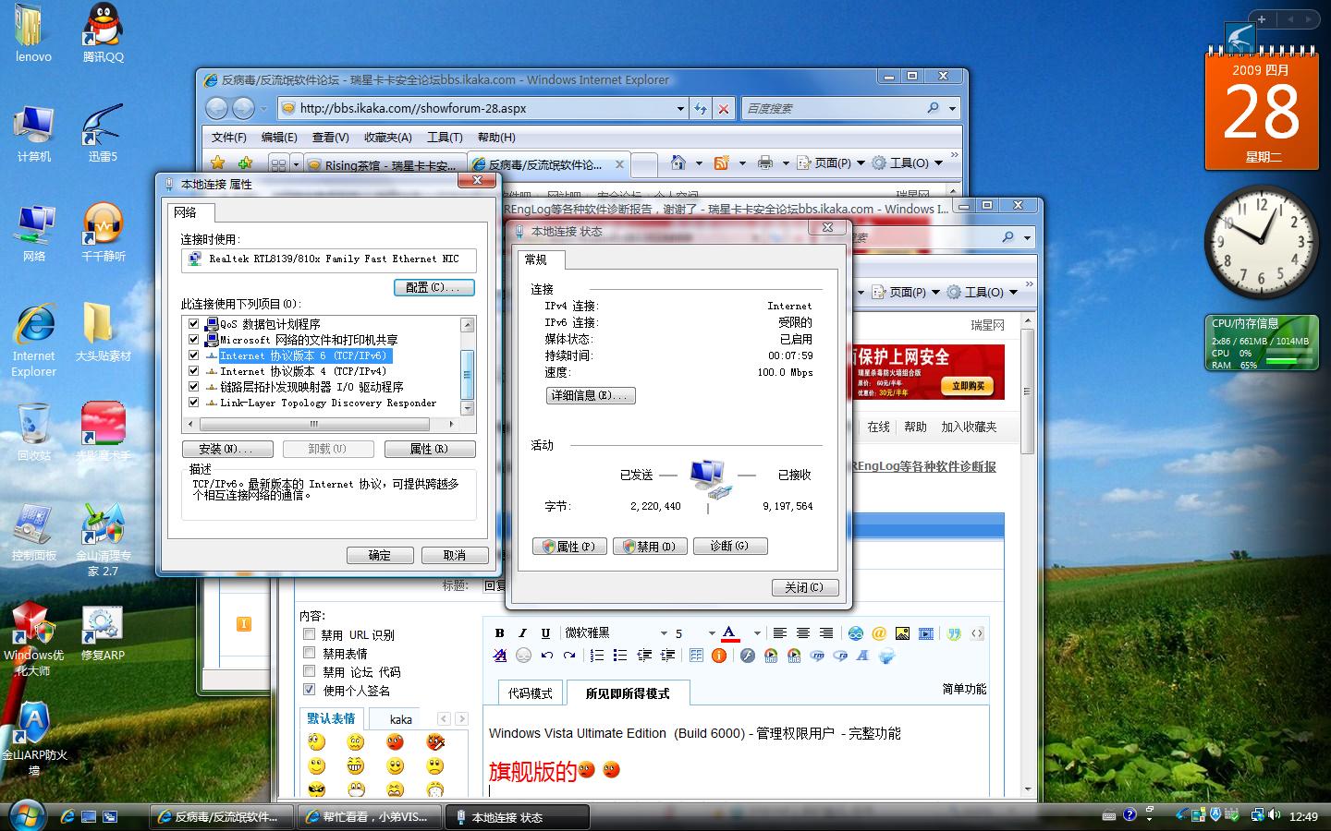Screen dimensions: 1331x831
Task: Click the 诊断(G) button in connection status
Action: pyautogui.click(x=730, y=546)
